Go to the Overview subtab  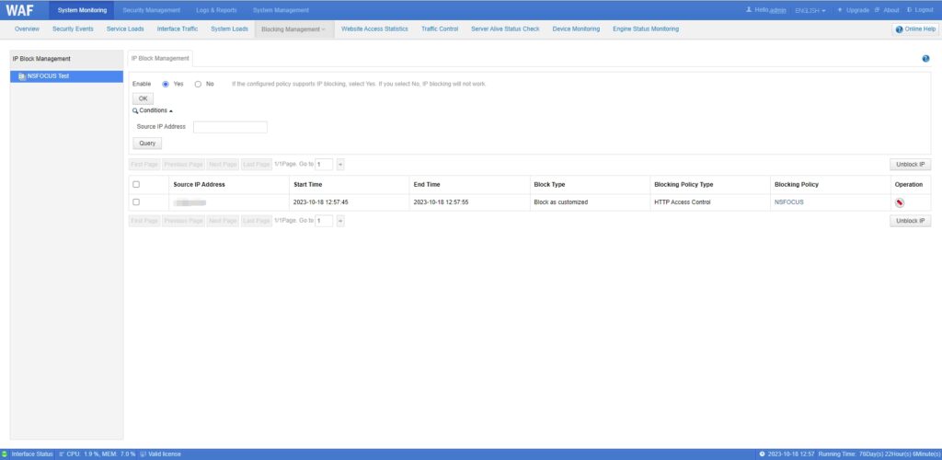[27, 29]
